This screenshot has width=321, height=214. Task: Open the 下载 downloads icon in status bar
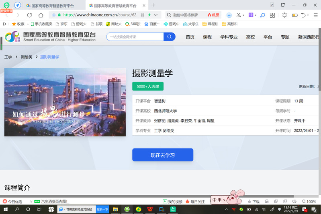(x=254, y=202)
